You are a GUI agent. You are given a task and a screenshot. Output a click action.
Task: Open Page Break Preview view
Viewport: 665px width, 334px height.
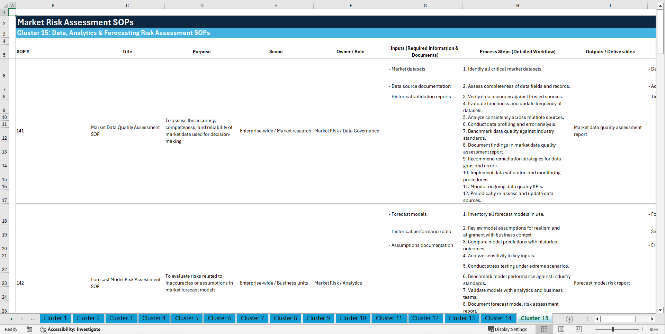click(x=577, y=329)
